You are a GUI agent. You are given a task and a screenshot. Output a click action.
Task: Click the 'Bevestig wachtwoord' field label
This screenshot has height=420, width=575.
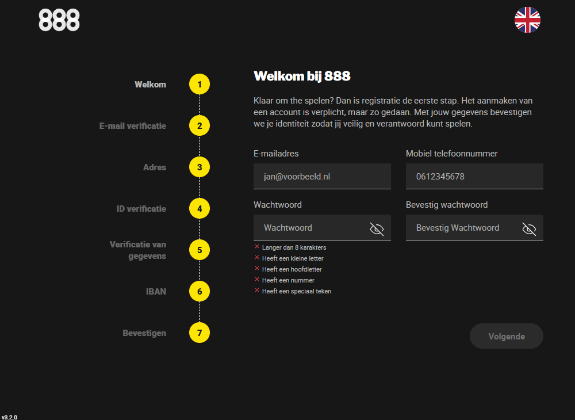[447, 205]
